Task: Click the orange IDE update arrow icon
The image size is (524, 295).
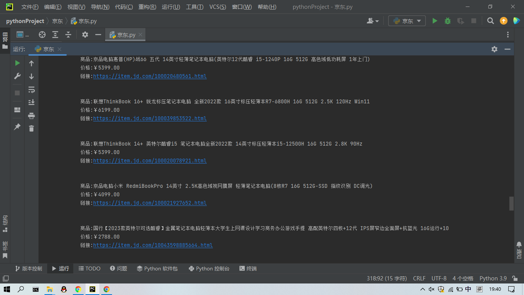Action: (x=504, y=21)
